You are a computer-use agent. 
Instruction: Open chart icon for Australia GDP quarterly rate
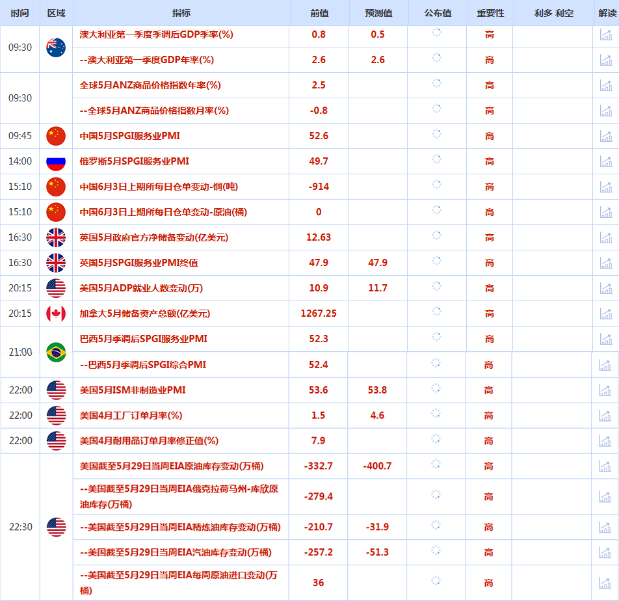606,34
